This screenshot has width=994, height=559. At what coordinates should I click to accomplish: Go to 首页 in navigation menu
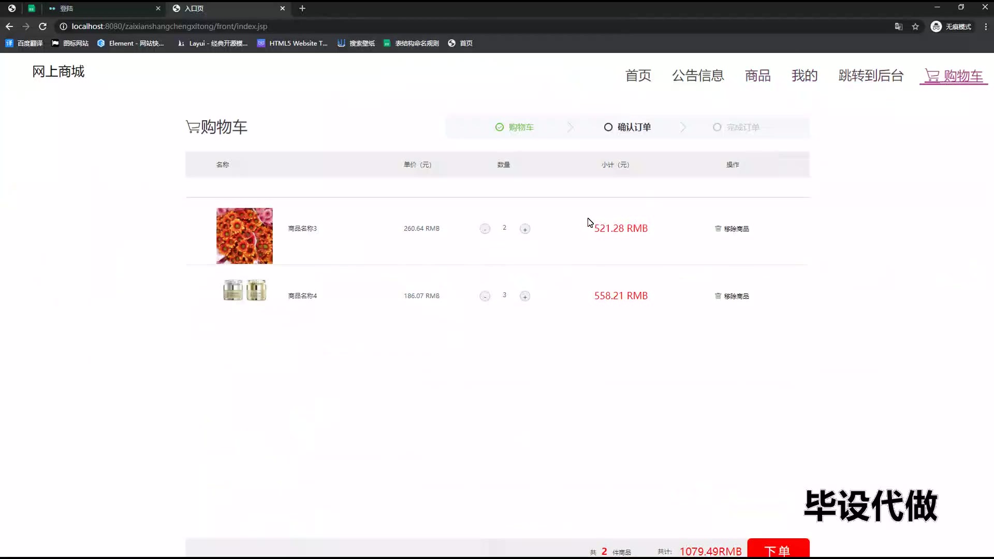tap(638, 76)
